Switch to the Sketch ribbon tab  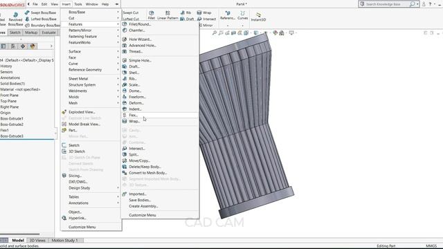[15, 33]
